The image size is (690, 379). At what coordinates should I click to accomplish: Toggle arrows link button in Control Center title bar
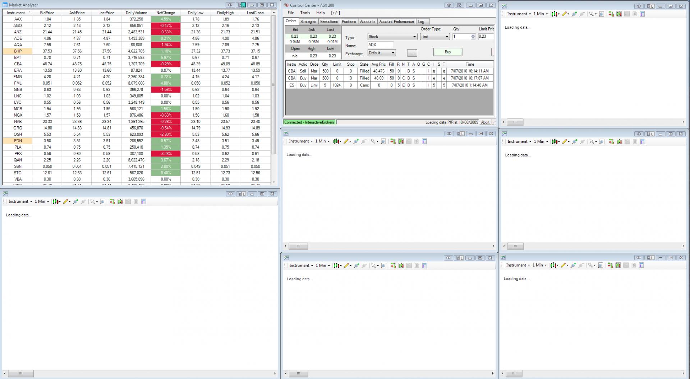[x=449, y=5]
